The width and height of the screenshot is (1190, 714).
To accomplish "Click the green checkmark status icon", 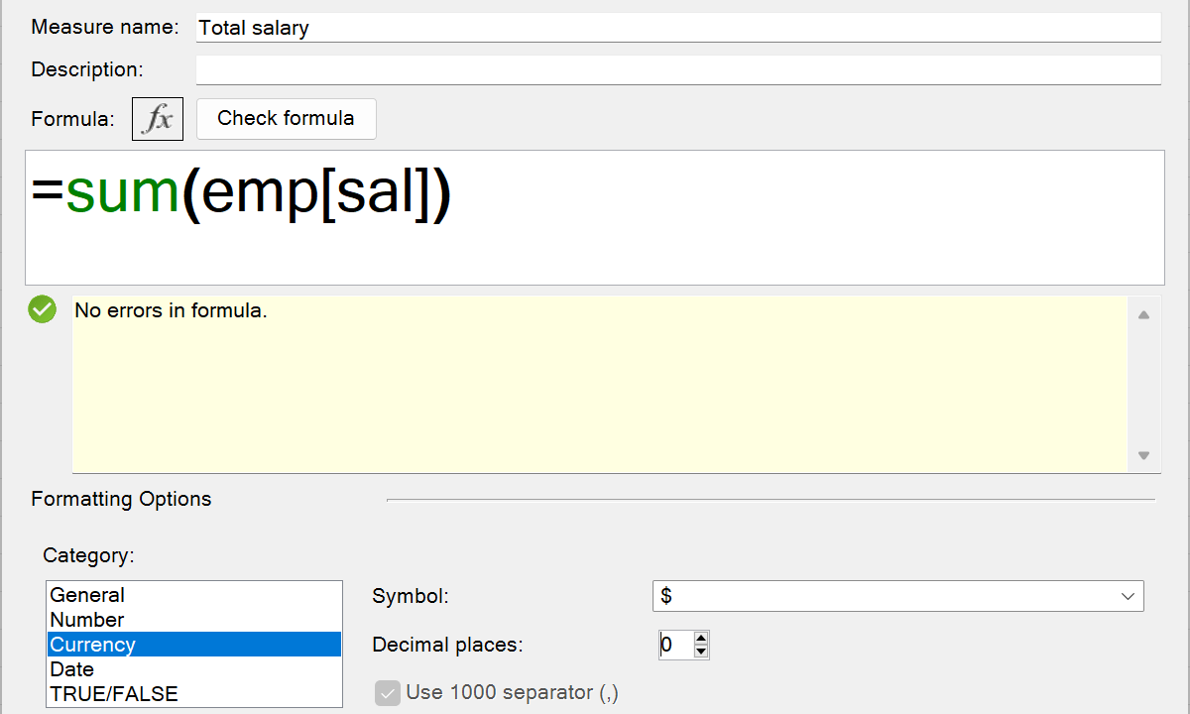I will tap(43, 310).
